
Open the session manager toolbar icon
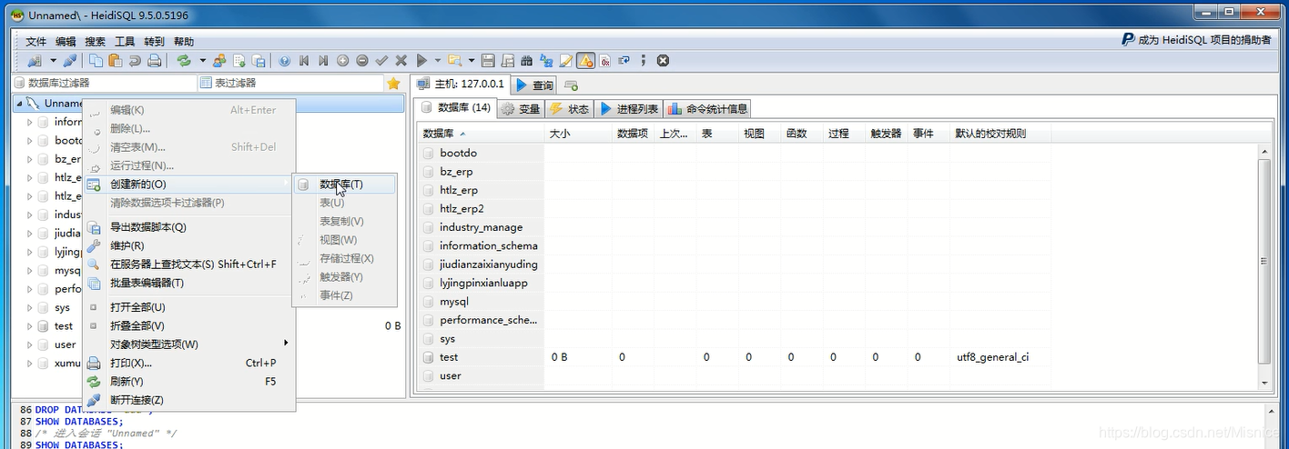tap(35, 61)
